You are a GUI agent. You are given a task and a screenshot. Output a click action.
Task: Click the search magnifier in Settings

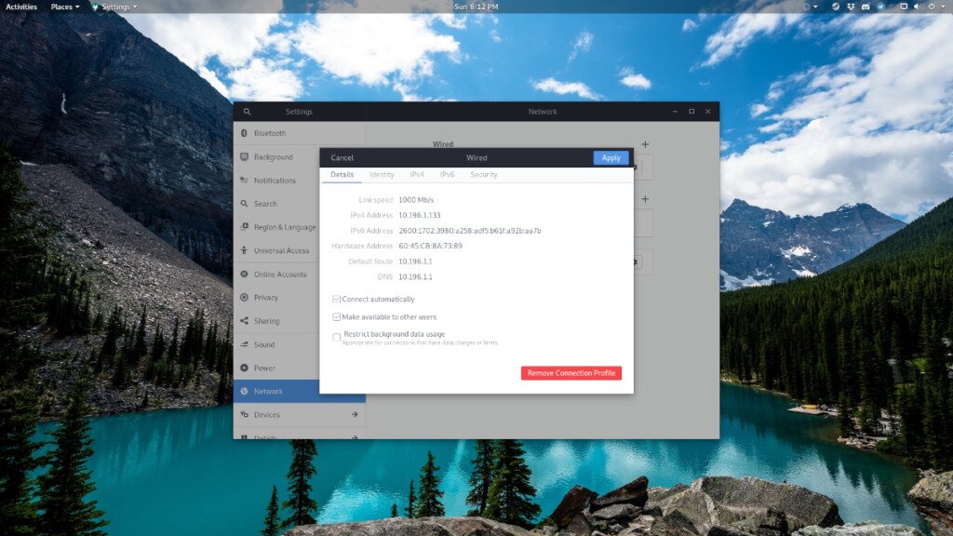point(246,111)
